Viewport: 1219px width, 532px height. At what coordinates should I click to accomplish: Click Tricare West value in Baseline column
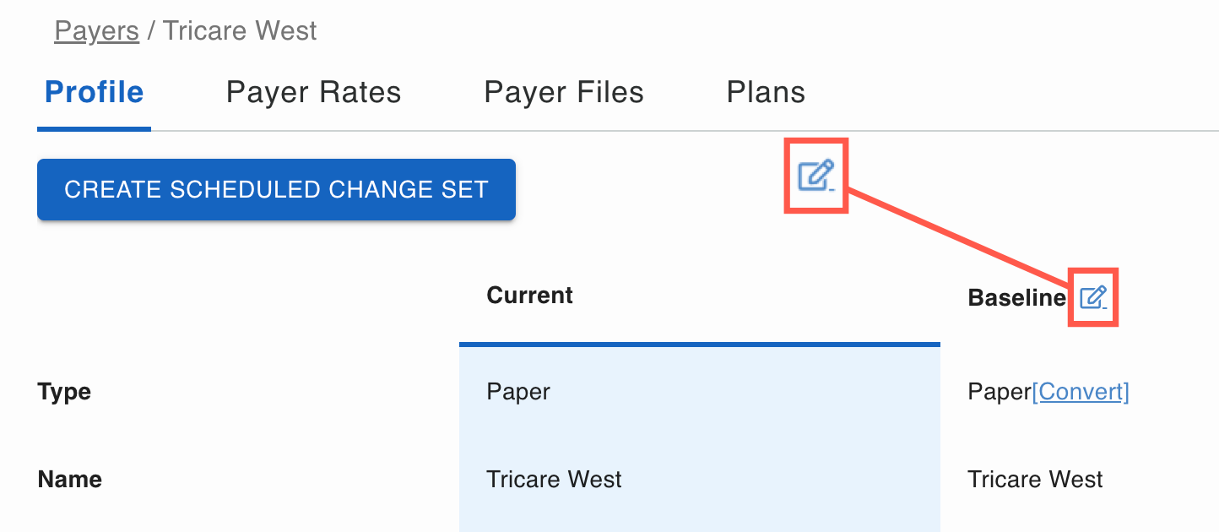pyautogui.click(x=1035, y=480)
